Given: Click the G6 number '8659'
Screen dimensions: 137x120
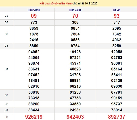Looking at the screenshot, I should pyautogui.click(x=34, y=28).
